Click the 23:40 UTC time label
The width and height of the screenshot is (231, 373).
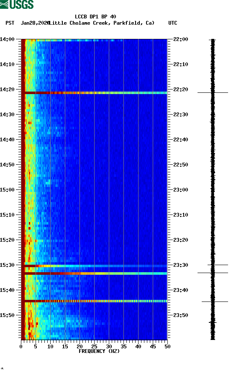[181, 290]
